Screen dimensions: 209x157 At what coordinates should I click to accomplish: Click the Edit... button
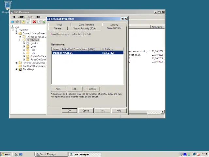pyautogui.click(x=75, y=89)
